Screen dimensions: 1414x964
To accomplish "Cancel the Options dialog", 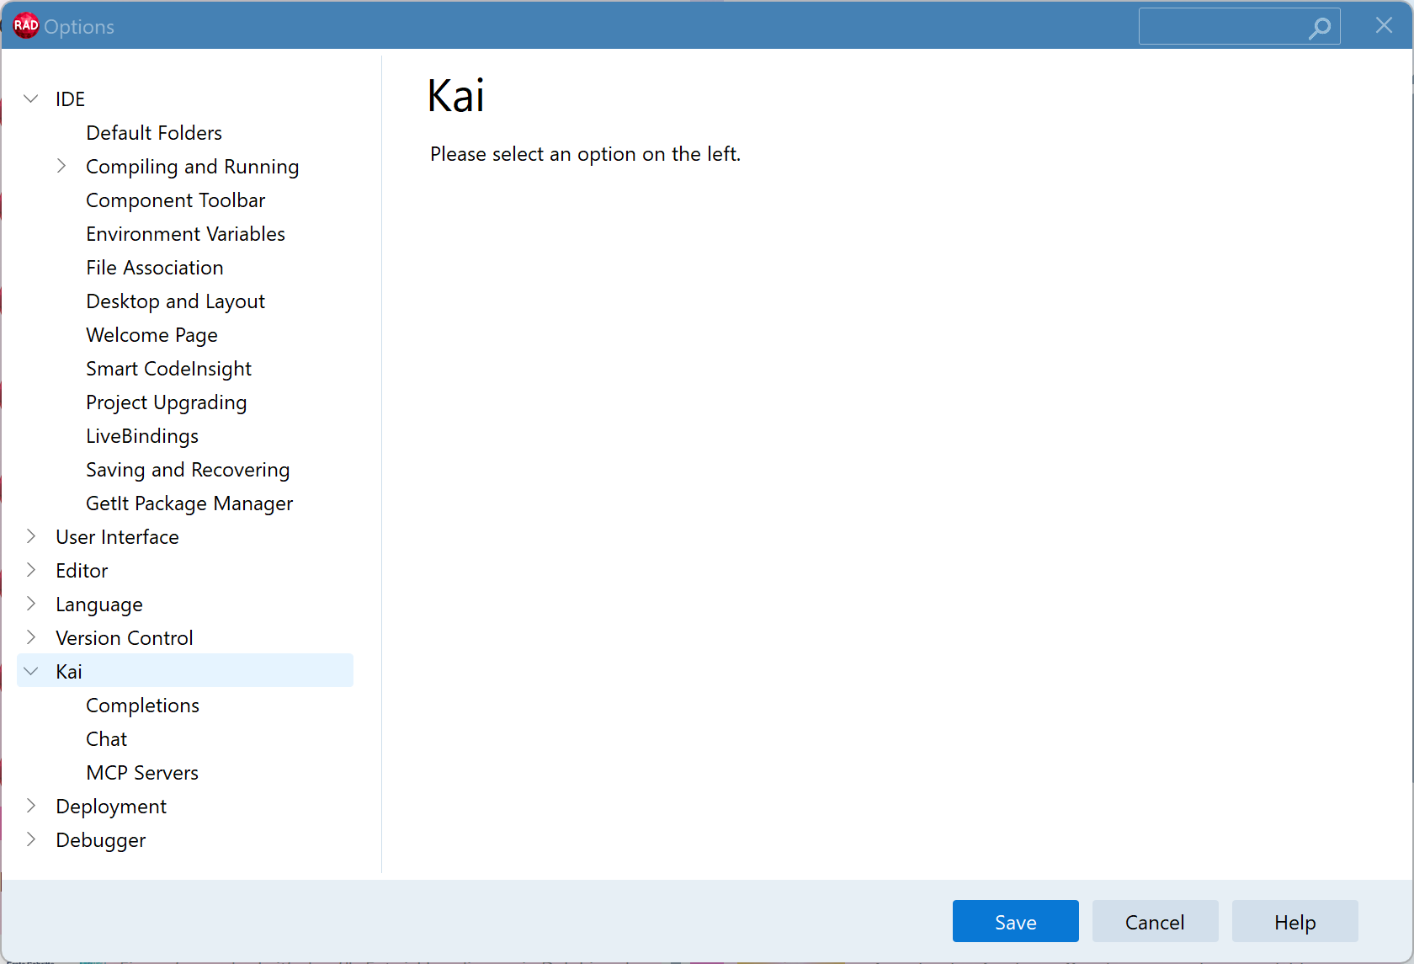I will point(1156,922).
